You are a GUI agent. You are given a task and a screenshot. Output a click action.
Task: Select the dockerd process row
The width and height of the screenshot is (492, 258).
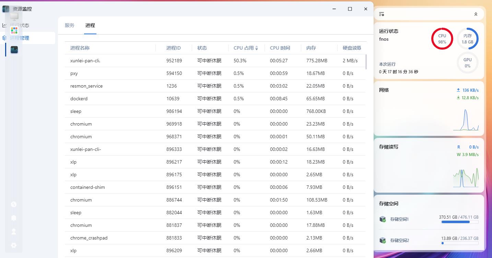[215, 99]
